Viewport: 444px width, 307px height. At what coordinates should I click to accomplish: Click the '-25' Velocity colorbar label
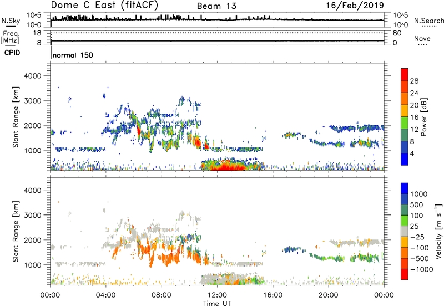point(417,237)
